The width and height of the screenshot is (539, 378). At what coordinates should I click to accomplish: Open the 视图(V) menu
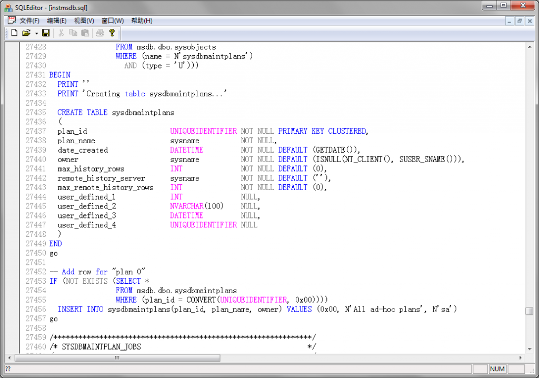(x=84, y=21)
